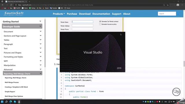The image size is (185, 104).
Task: Open the live chat bubble icon
Action: [x=176, y=92]
